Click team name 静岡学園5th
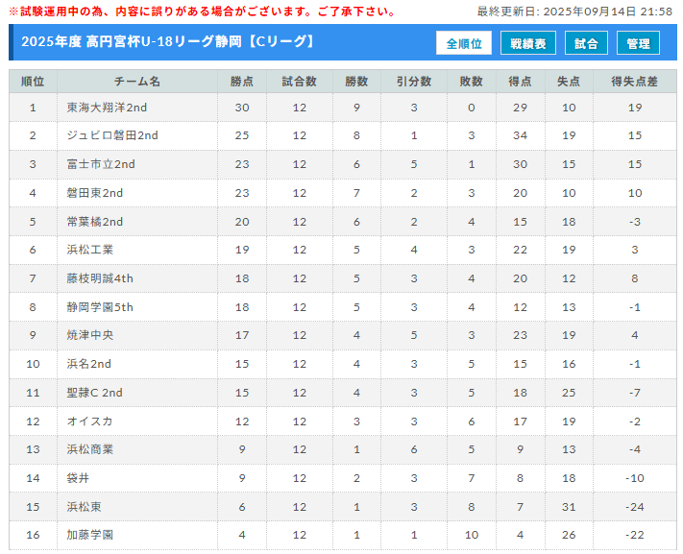The height and width of the screenshot is (554, 683). pyautogui.click(x=100, y=307)
